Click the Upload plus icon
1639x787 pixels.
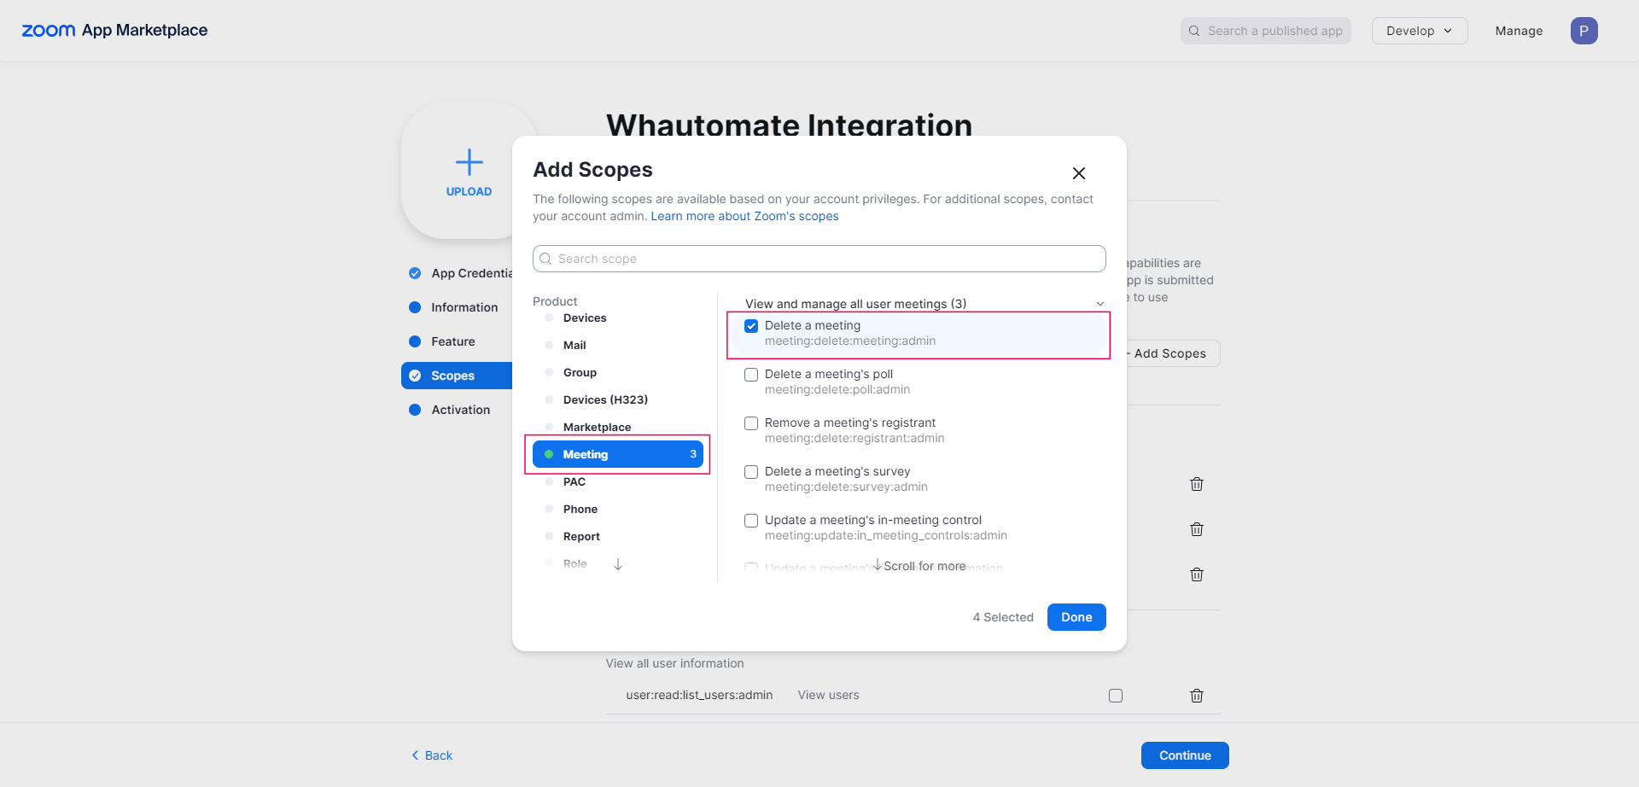[x=469, y=162]
